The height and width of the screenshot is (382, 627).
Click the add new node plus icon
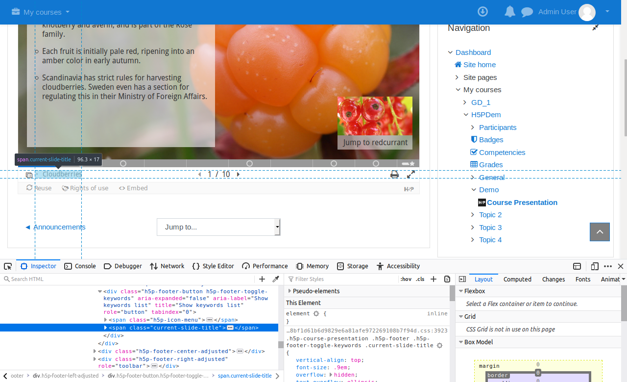(x=262, y=279)
